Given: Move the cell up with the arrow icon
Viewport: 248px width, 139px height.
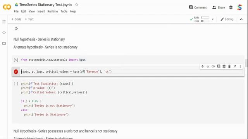Looking at the screenshot, I should click(x=202, y=66).
